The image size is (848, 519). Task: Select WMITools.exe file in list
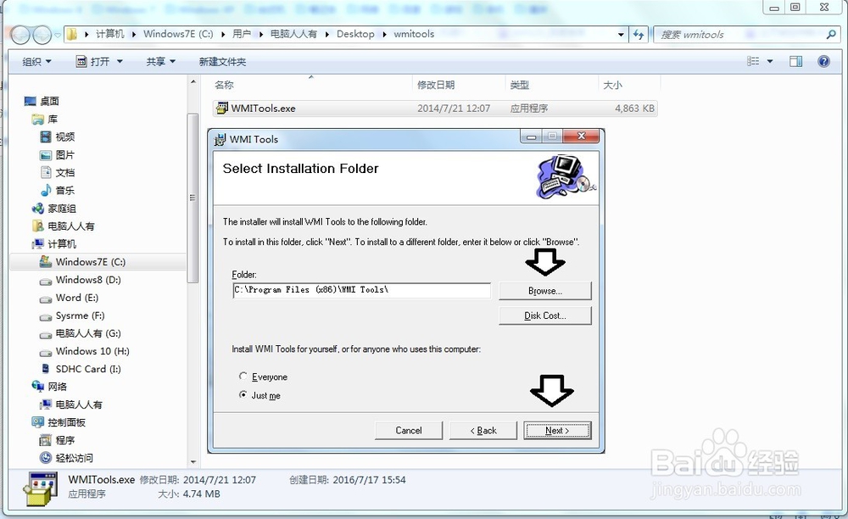point(435,109)
